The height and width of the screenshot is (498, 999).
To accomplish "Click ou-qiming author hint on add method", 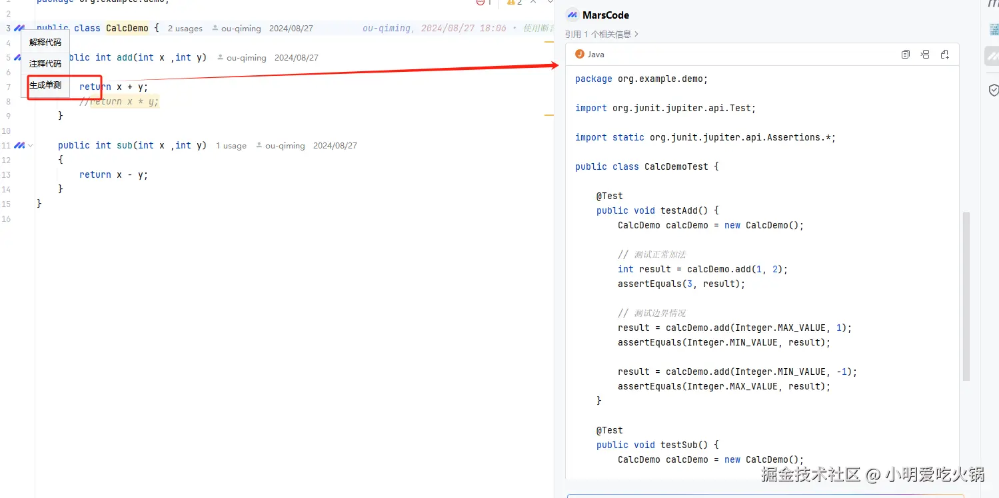I will click(242, 58).
